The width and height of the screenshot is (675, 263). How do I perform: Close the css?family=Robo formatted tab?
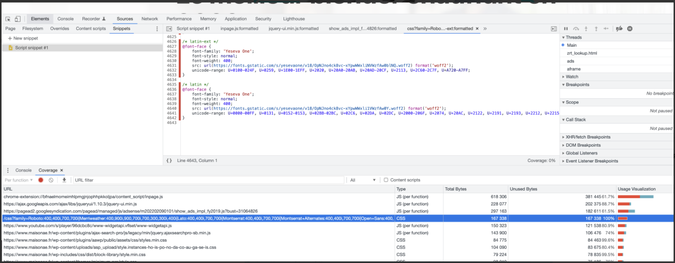pos(477,29)
